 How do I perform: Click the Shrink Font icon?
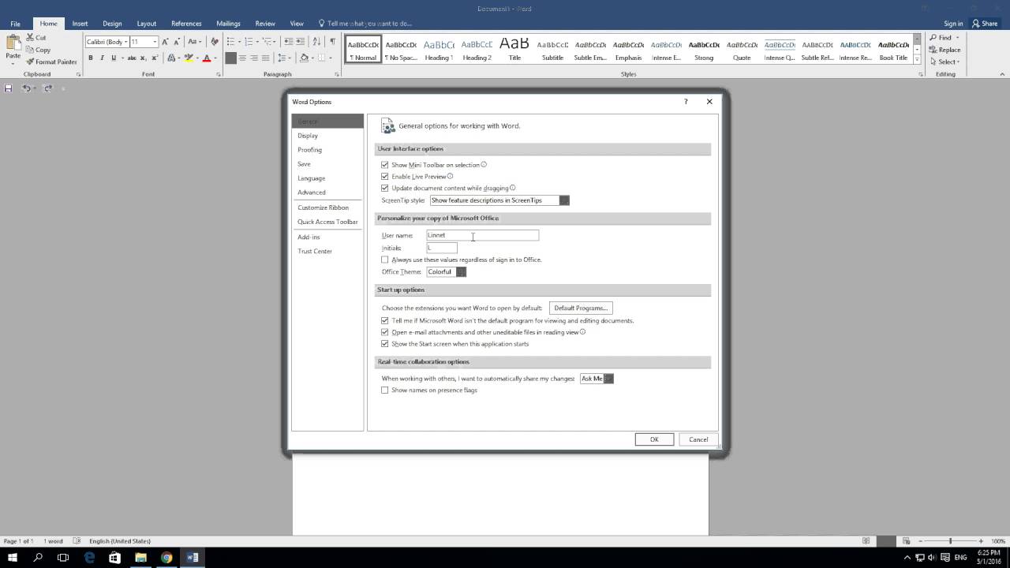177,42
